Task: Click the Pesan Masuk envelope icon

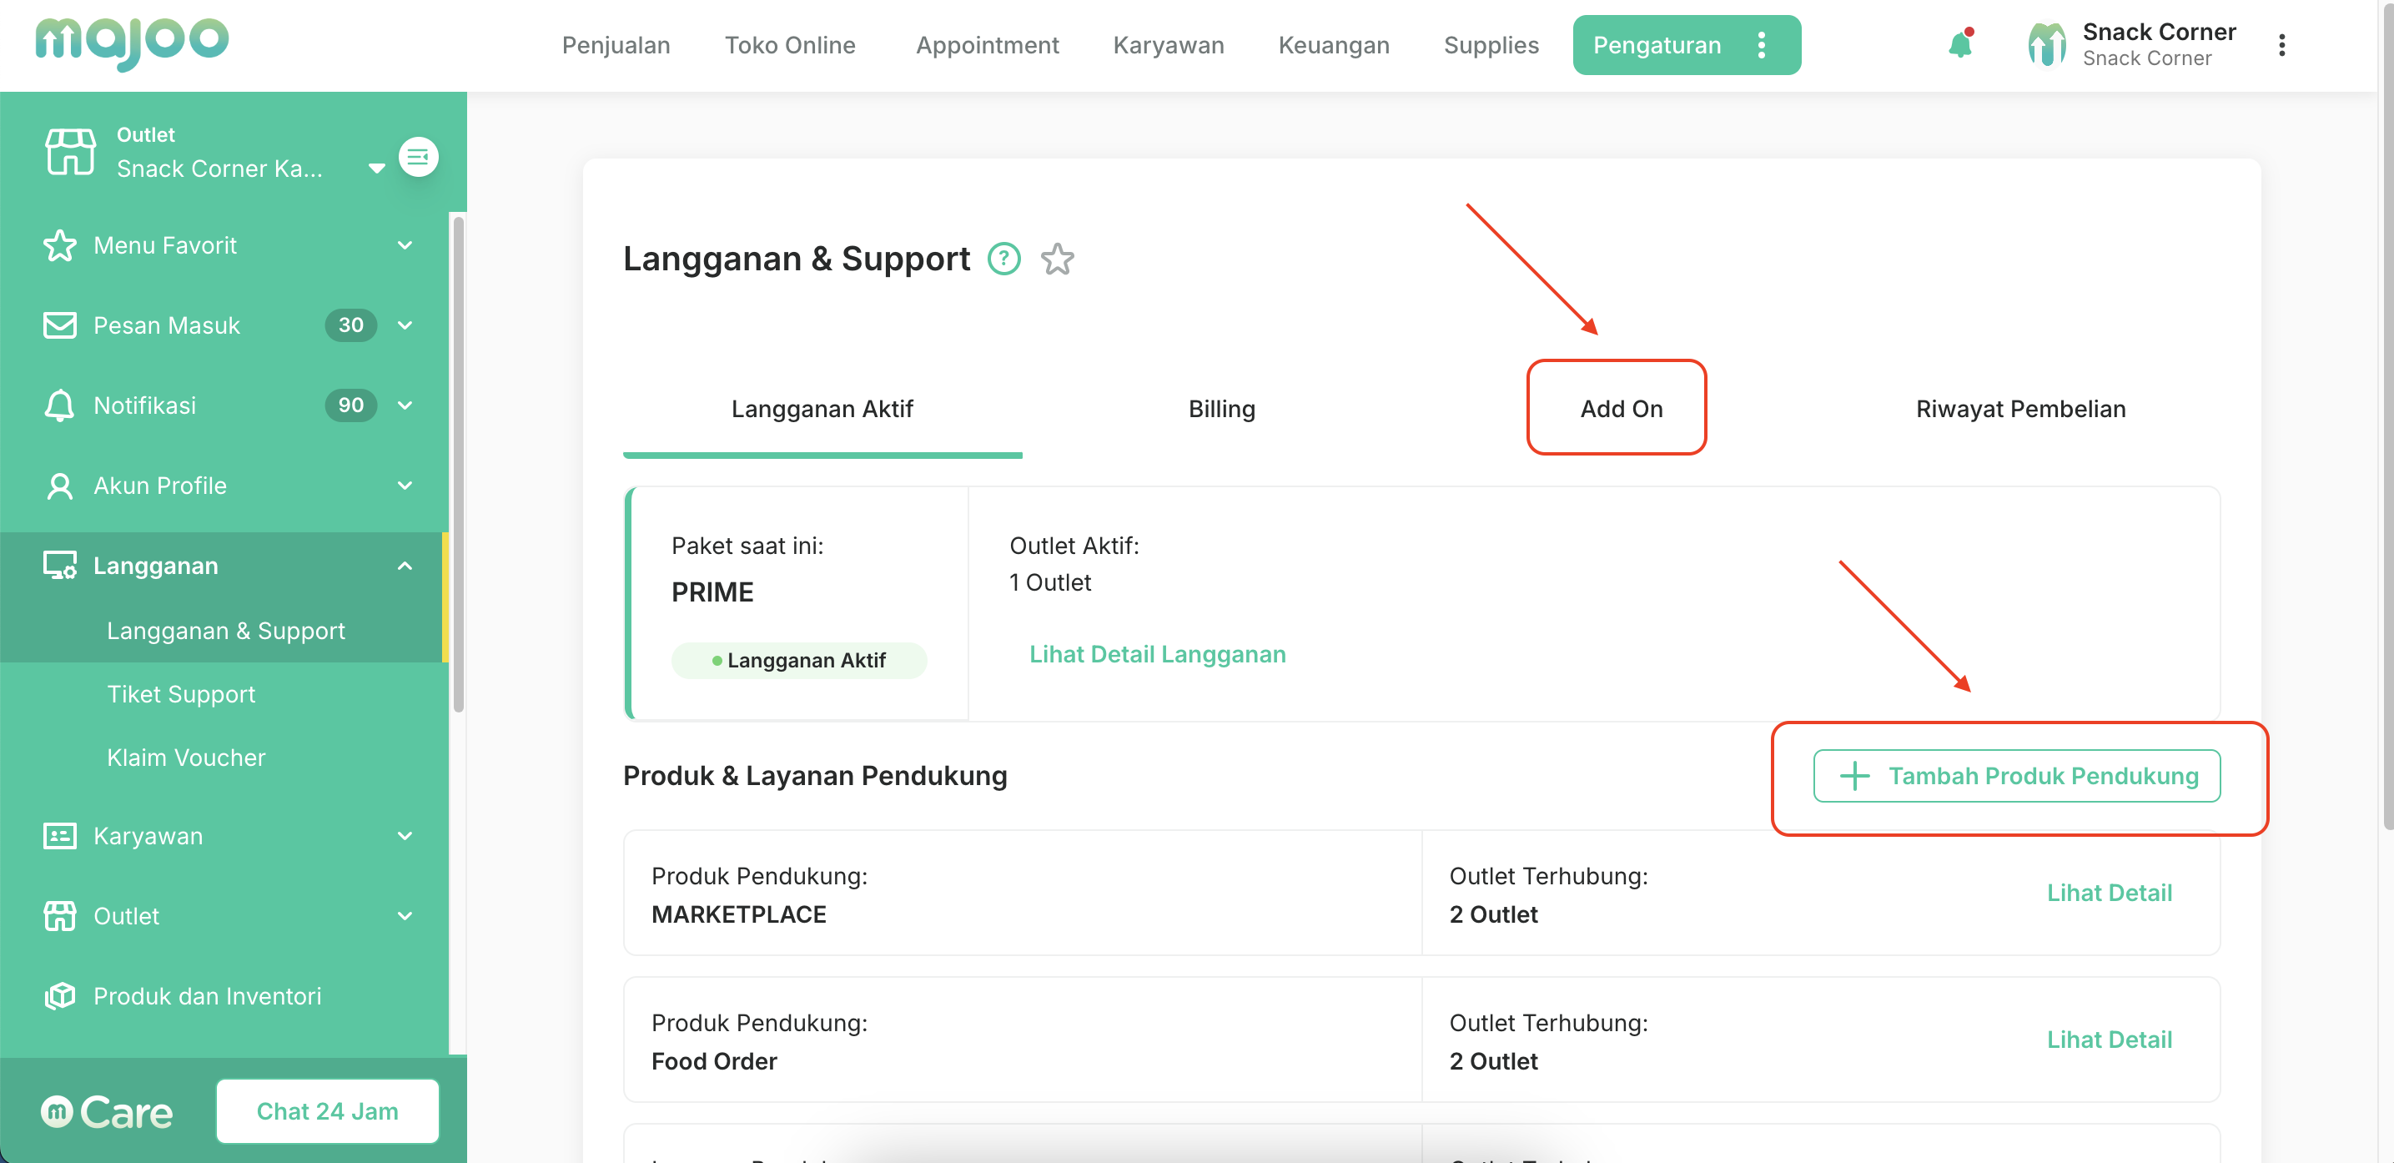Action: 60,325
